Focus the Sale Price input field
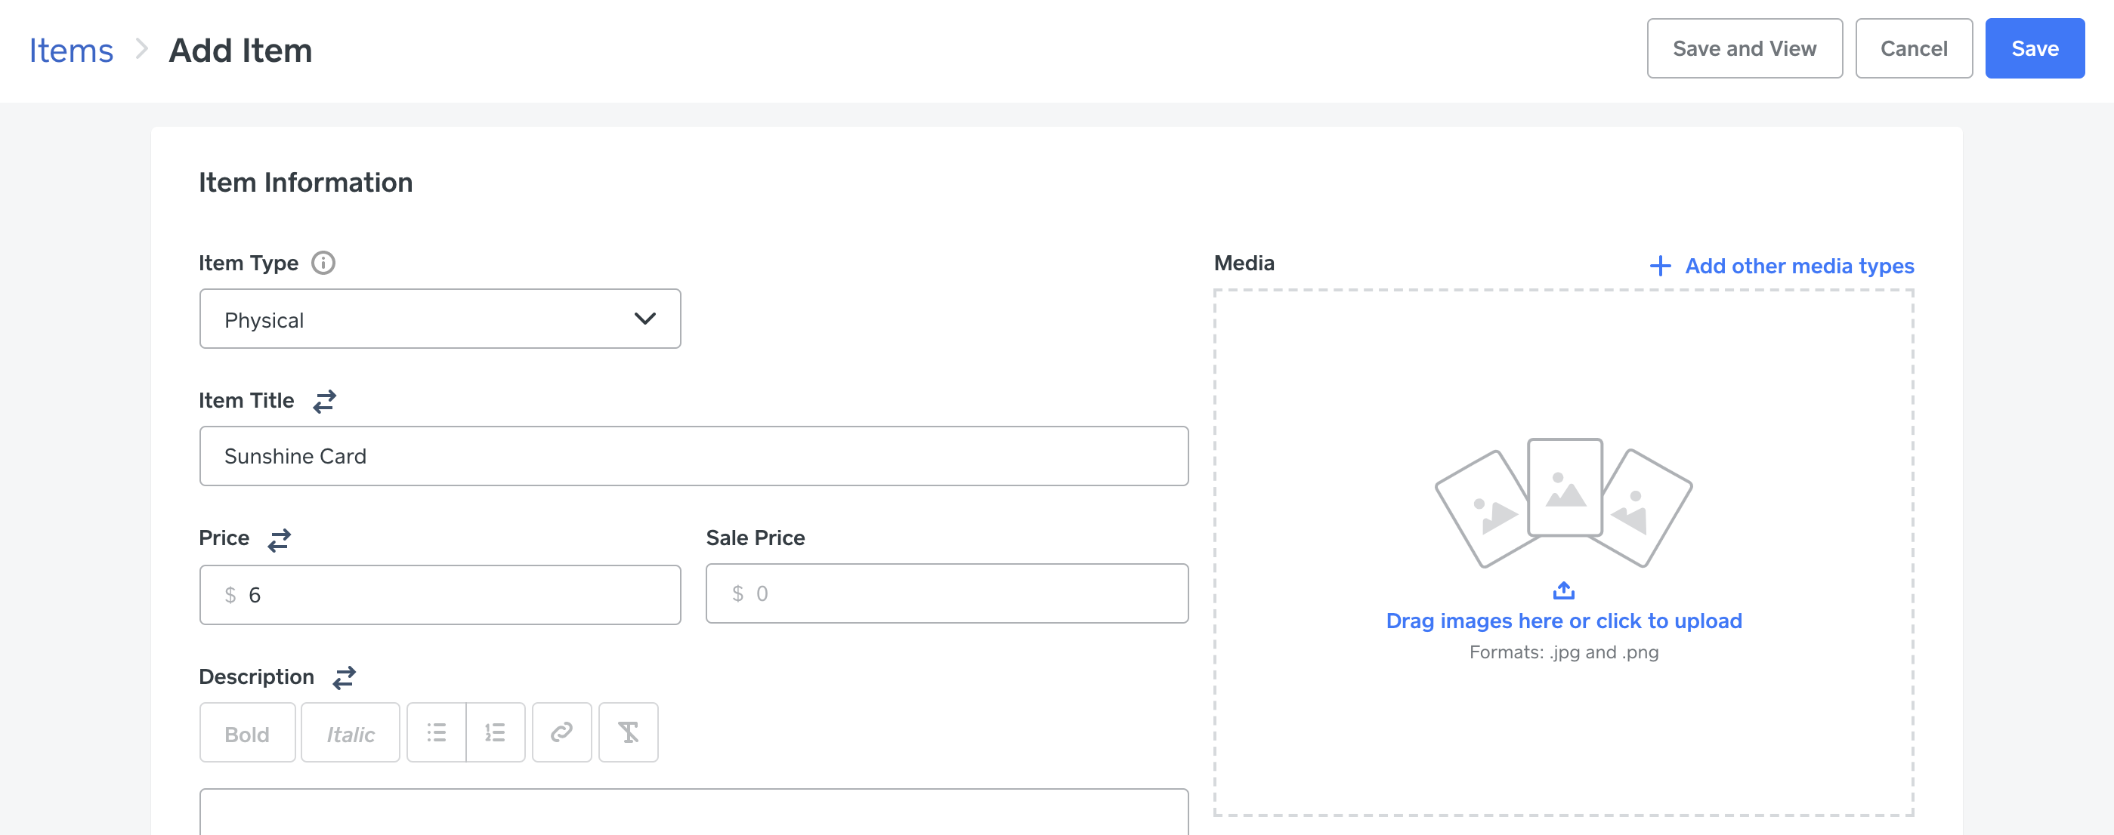This screenshot has width=2114, height=835. [x=947, y=594]
